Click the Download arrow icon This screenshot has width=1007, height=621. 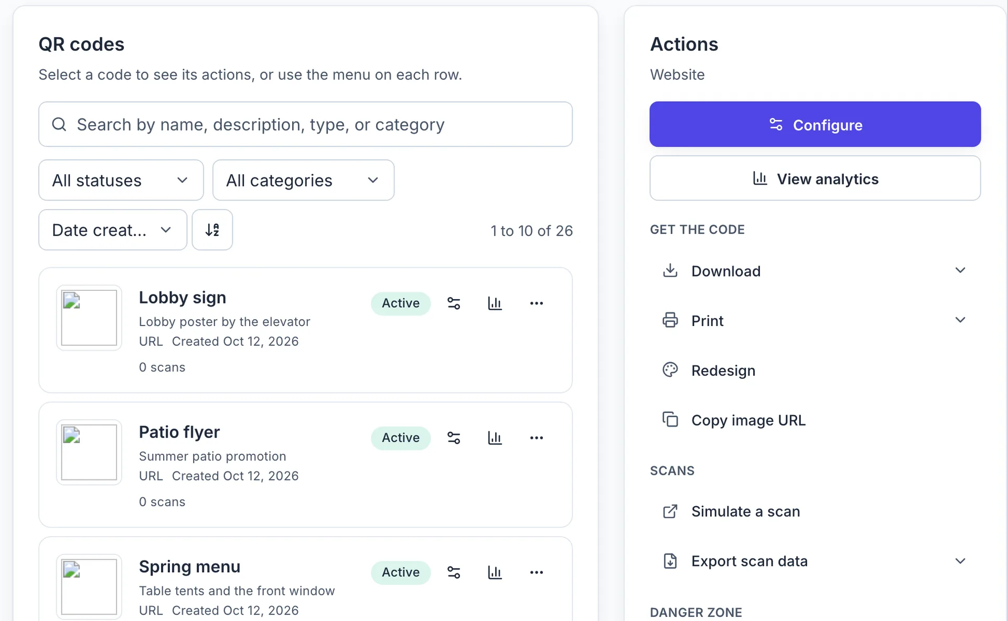tap(670, 271)
